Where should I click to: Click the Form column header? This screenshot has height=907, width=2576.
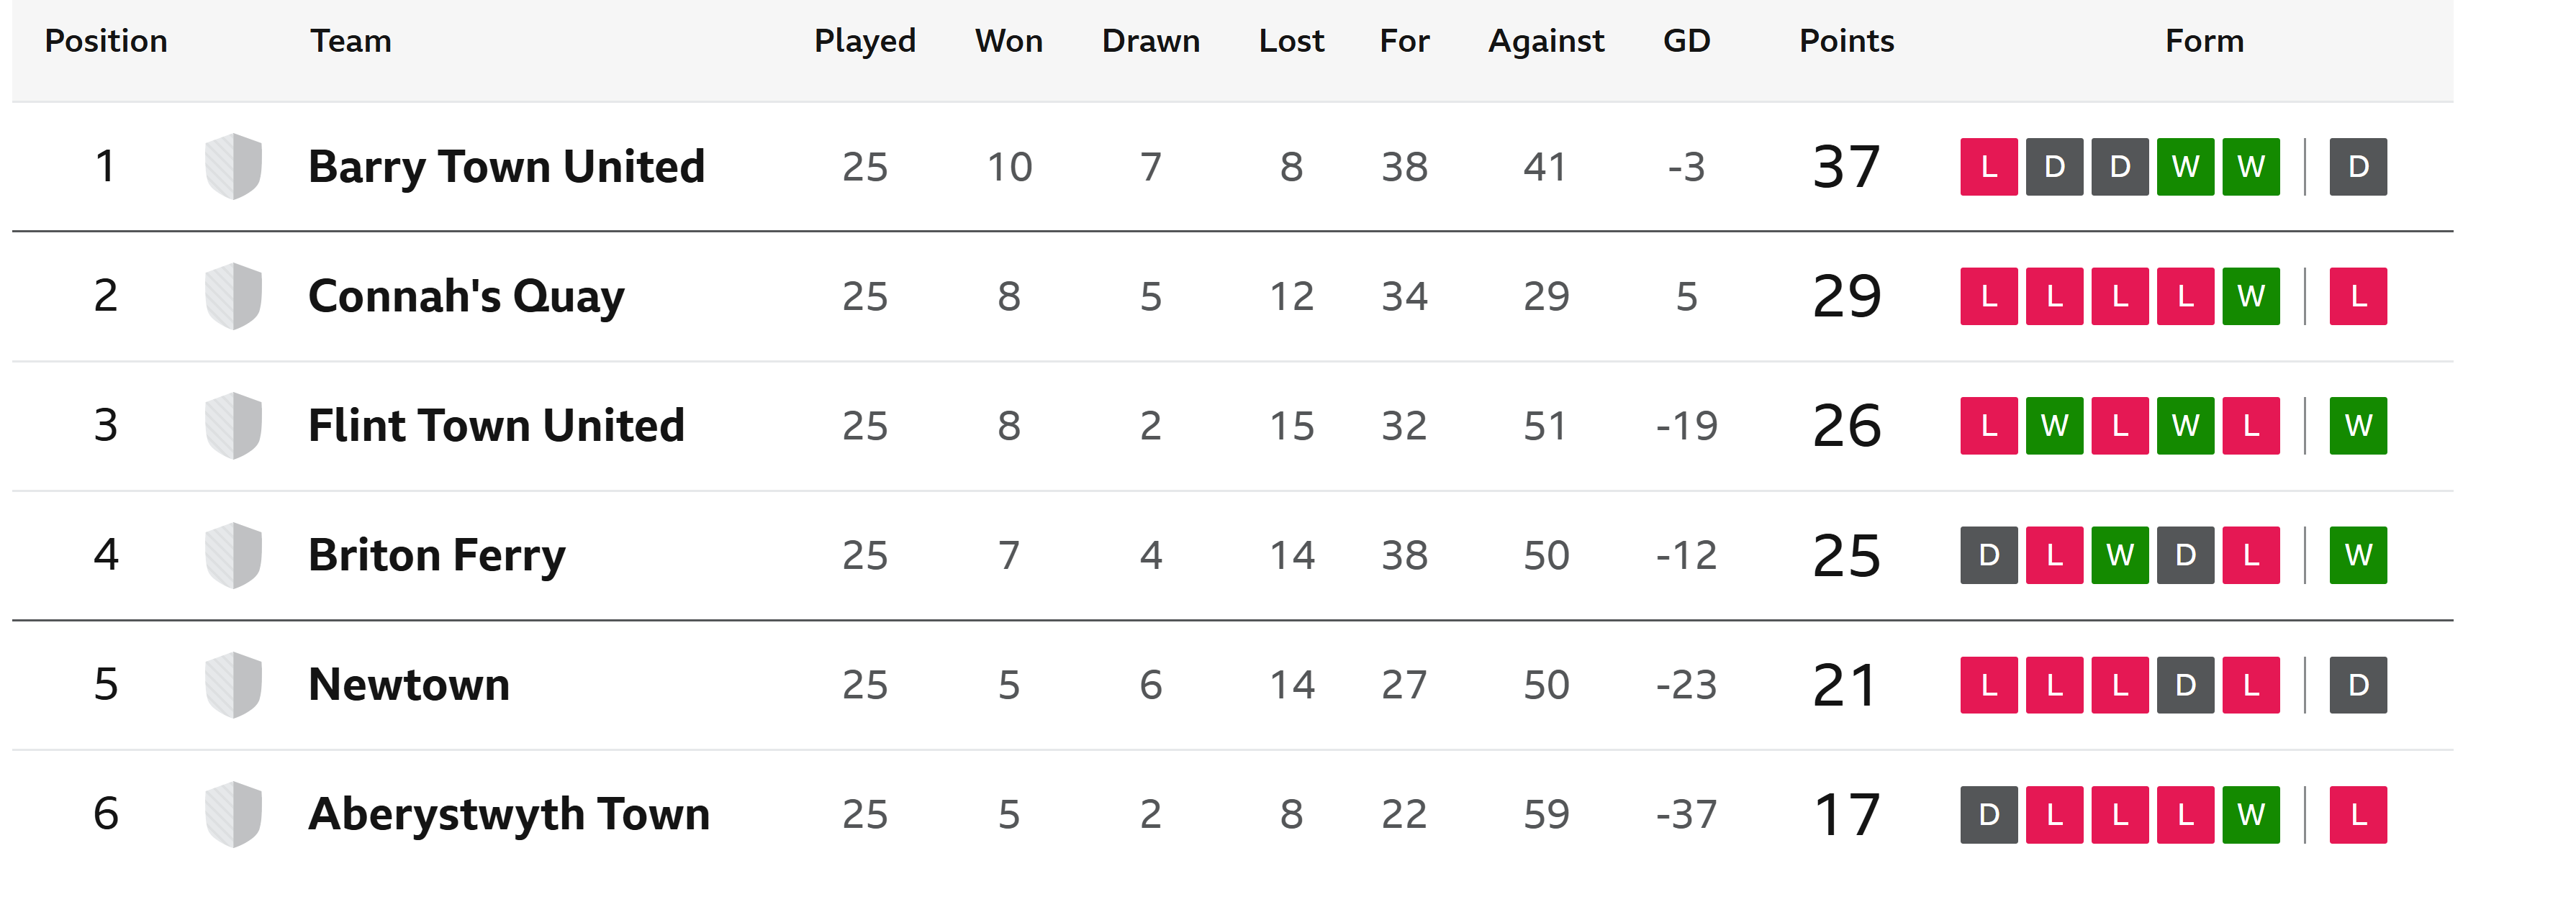[2204, 41]
